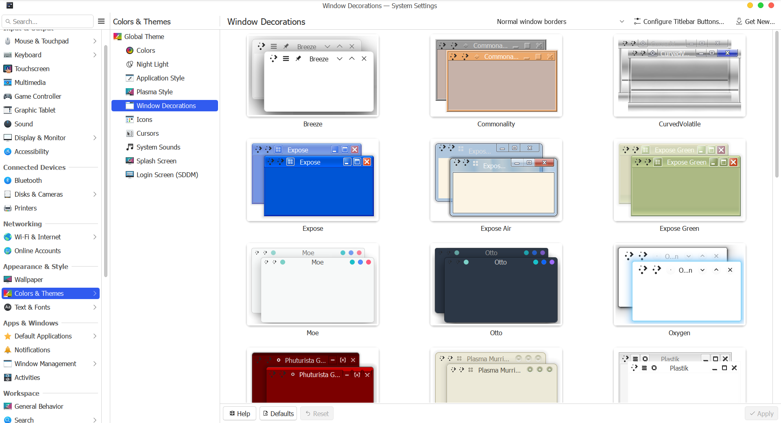
Task: Click the Accessibility icon
Action: tap(8, 152)
